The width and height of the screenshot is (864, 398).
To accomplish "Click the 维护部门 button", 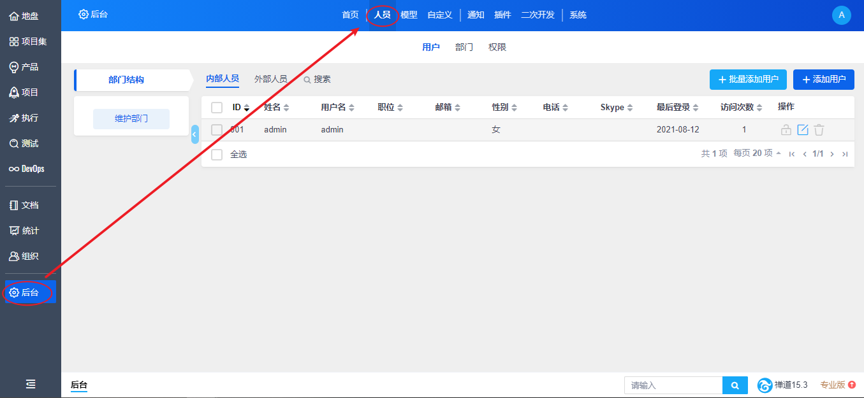I will (x=131, y=119).
